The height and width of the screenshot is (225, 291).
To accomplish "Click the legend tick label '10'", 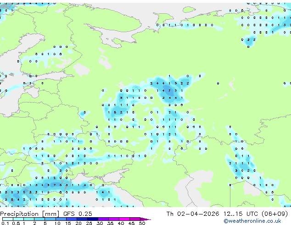I will 57,223.
